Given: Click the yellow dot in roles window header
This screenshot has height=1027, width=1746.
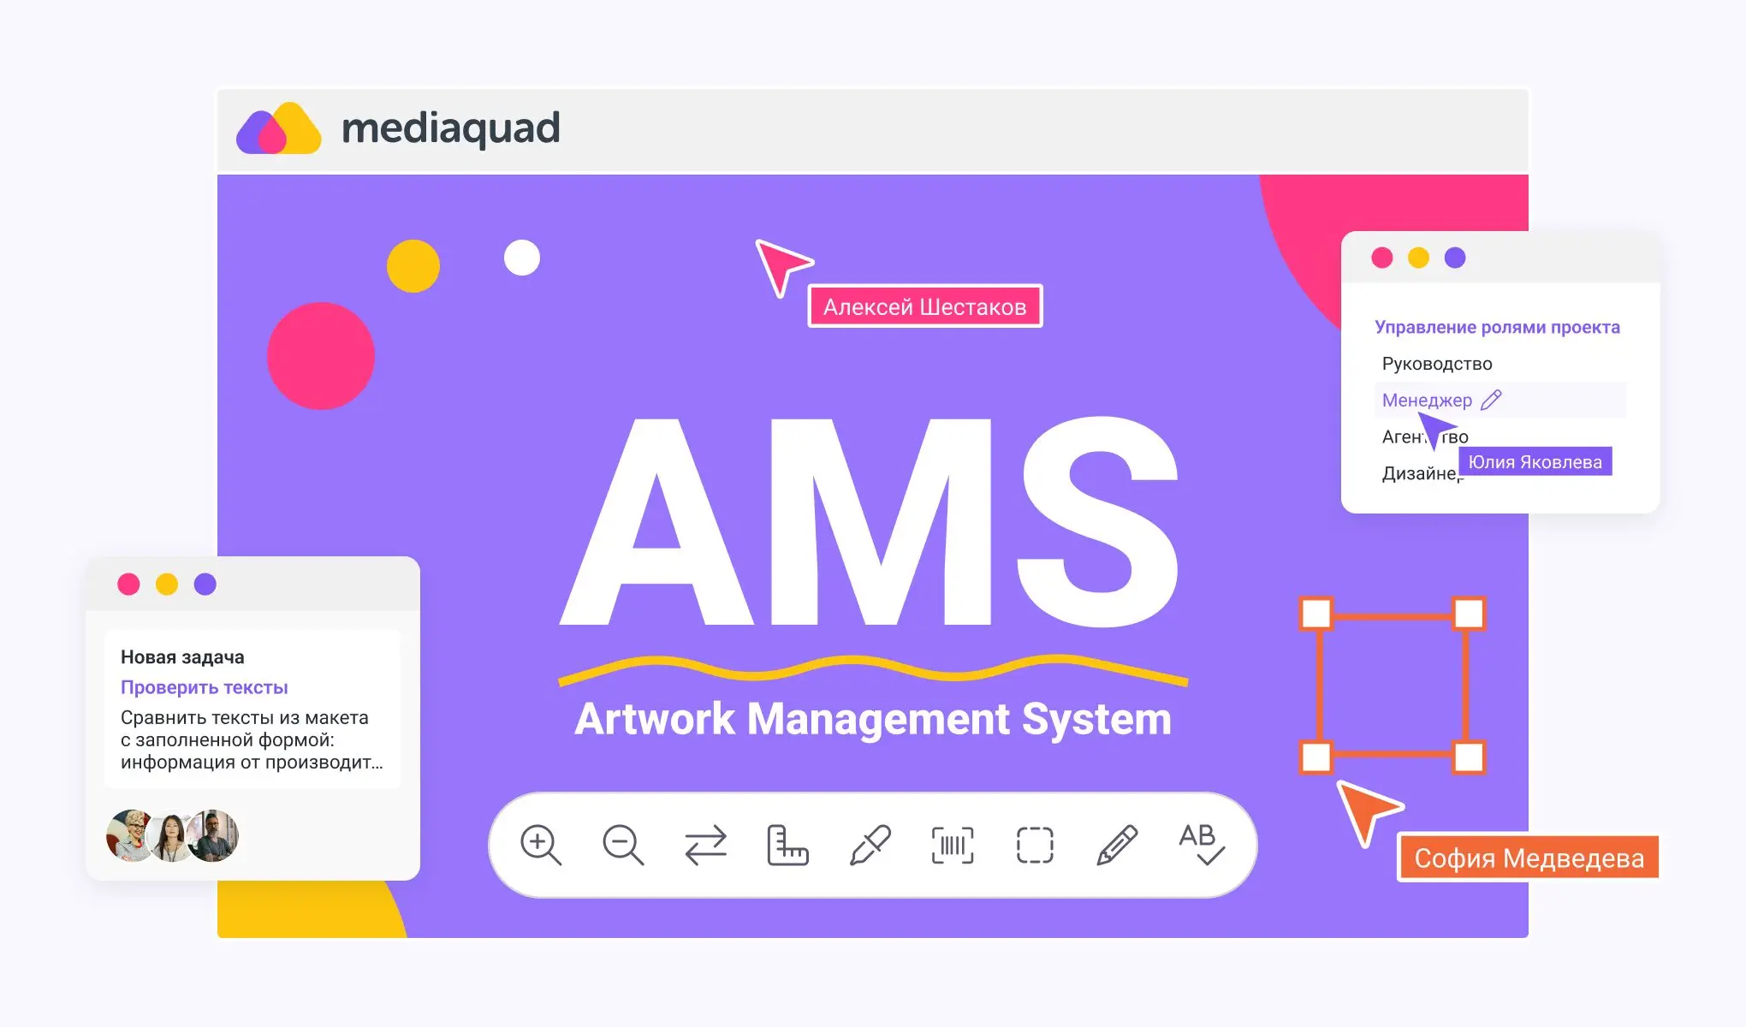Looking at the screenshot, I should (1419, 258).
